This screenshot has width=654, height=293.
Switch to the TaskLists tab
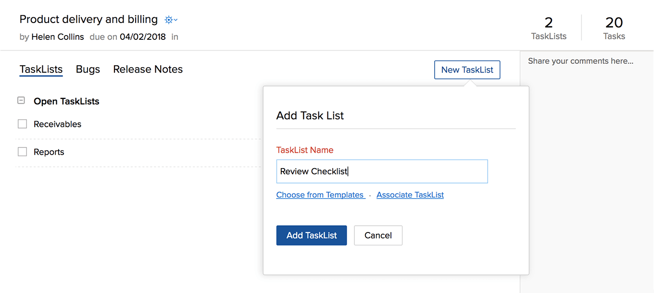click(x=41, y=69)
